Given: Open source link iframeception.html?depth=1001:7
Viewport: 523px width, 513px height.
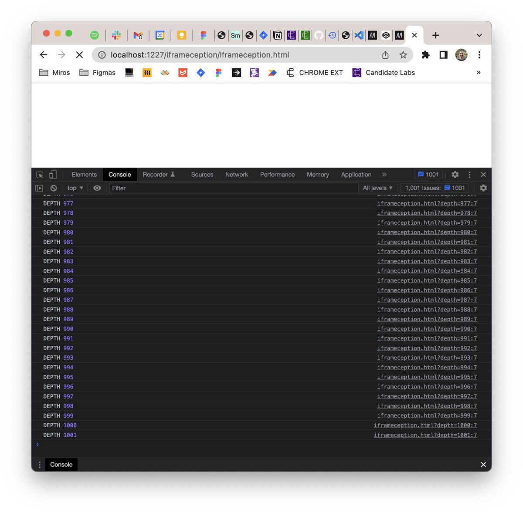Looking at the screenshot, I should (x=425, y=435).
